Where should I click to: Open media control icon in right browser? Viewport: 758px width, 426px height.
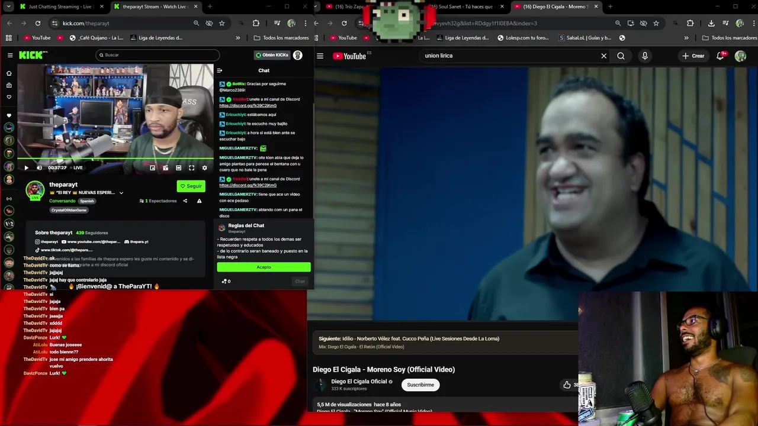724,23
